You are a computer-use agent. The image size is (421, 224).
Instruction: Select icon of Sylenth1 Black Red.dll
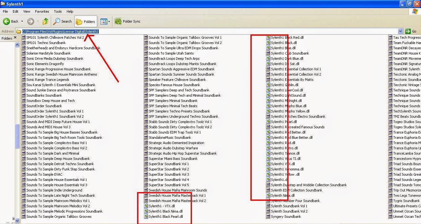tap(268, 37)
